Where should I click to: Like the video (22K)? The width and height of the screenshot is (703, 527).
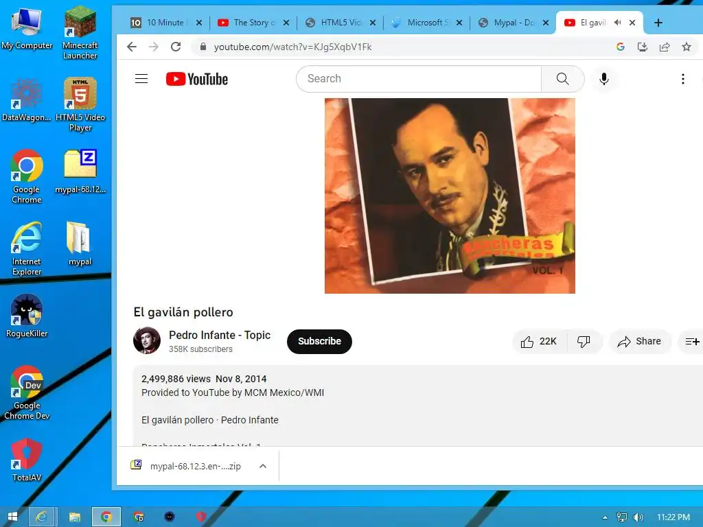pyautogui.click(x=540, y=342)
